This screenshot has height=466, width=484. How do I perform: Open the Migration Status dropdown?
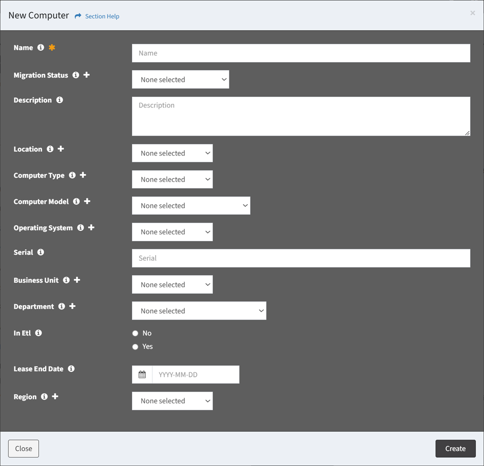(x=181, y=80)
